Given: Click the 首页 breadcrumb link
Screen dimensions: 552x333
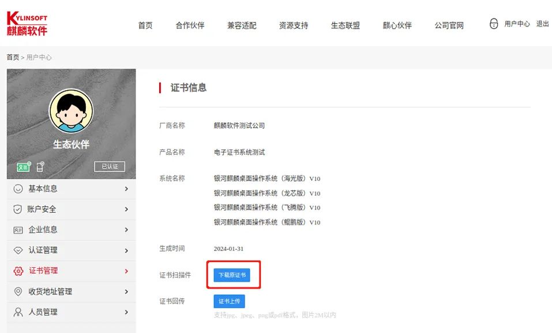Looking at the screenshot, I should tap(12, 57).
